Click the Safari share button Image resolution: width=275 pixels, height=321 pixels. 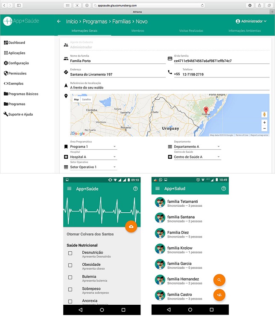pos(260,5)
